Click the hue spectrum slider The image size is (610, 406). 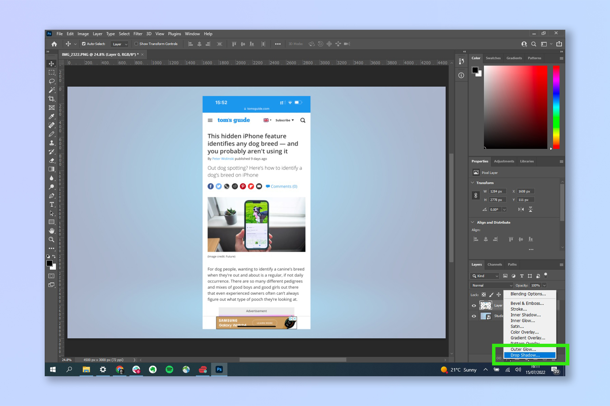point(556,107)
